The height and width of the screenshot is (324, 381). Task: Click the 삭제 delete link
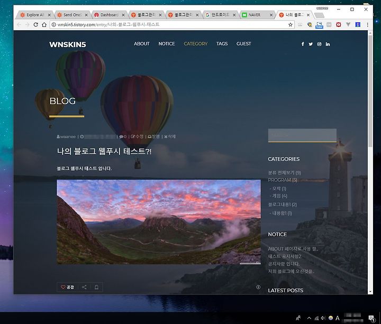click(170, 137)
